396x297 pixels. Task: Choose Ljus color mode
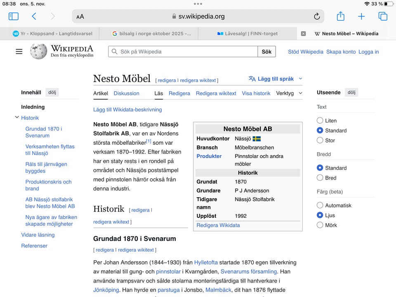320,215
